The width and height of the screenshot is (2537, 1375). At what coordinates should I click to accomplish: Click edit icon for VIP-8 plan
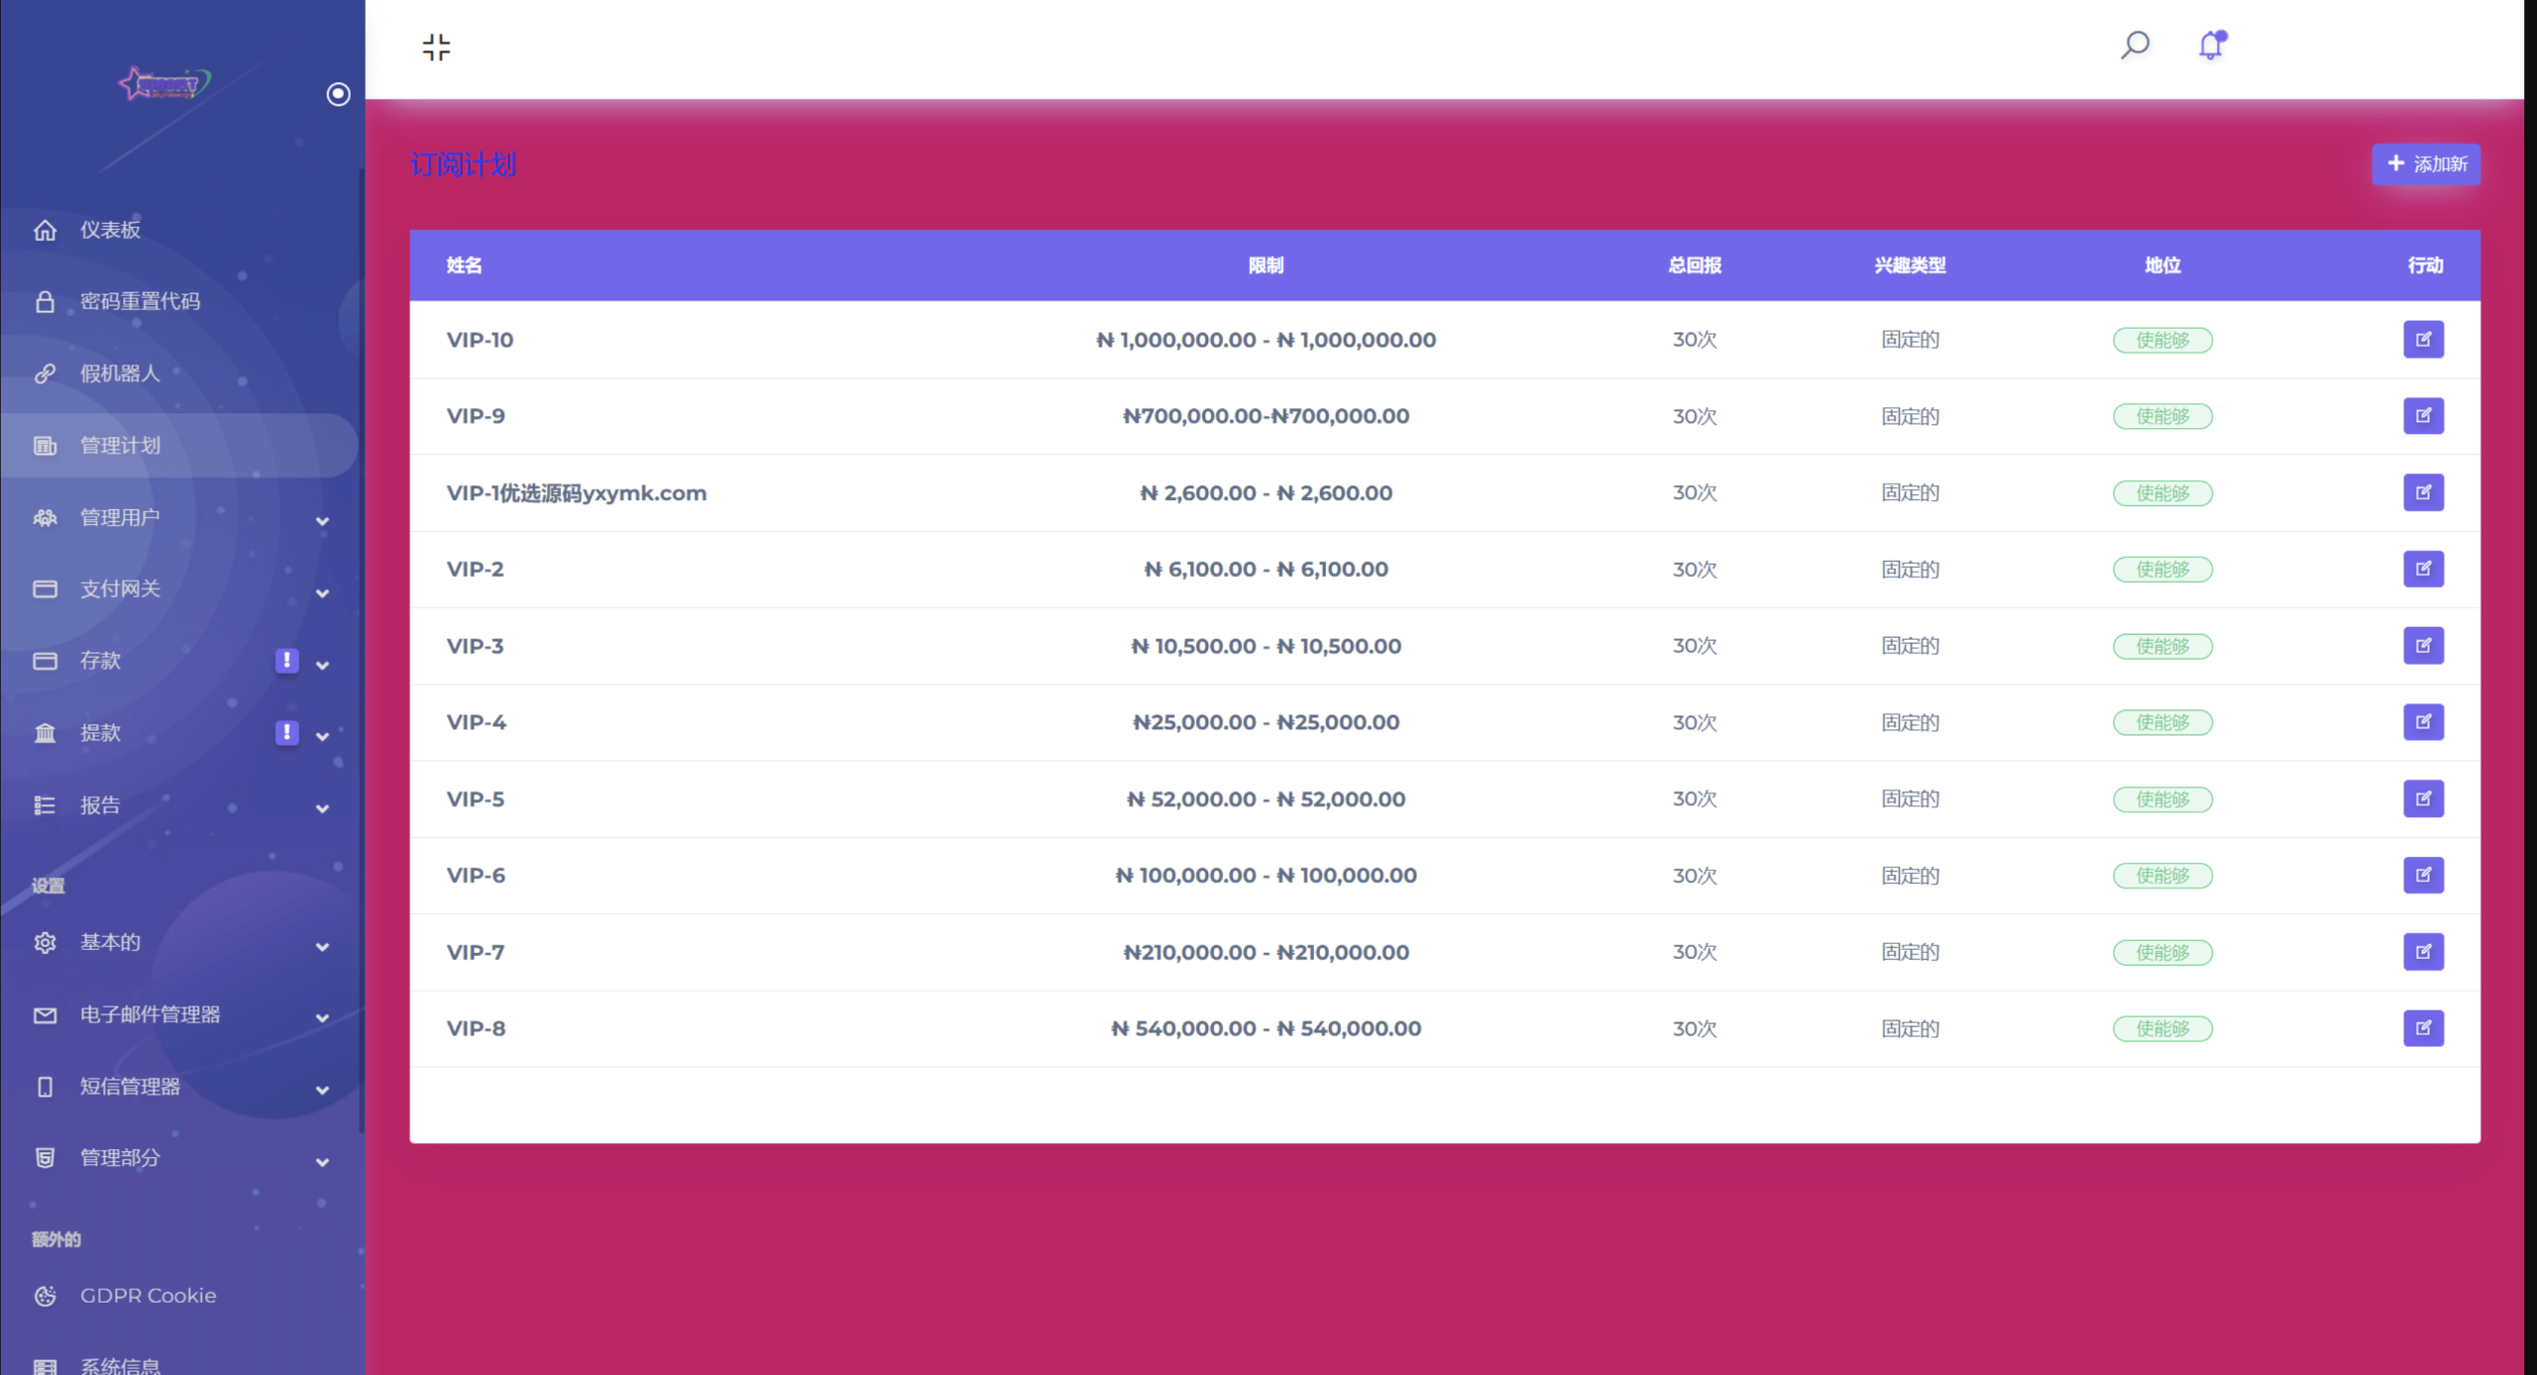click(x=2423, y=1028)
